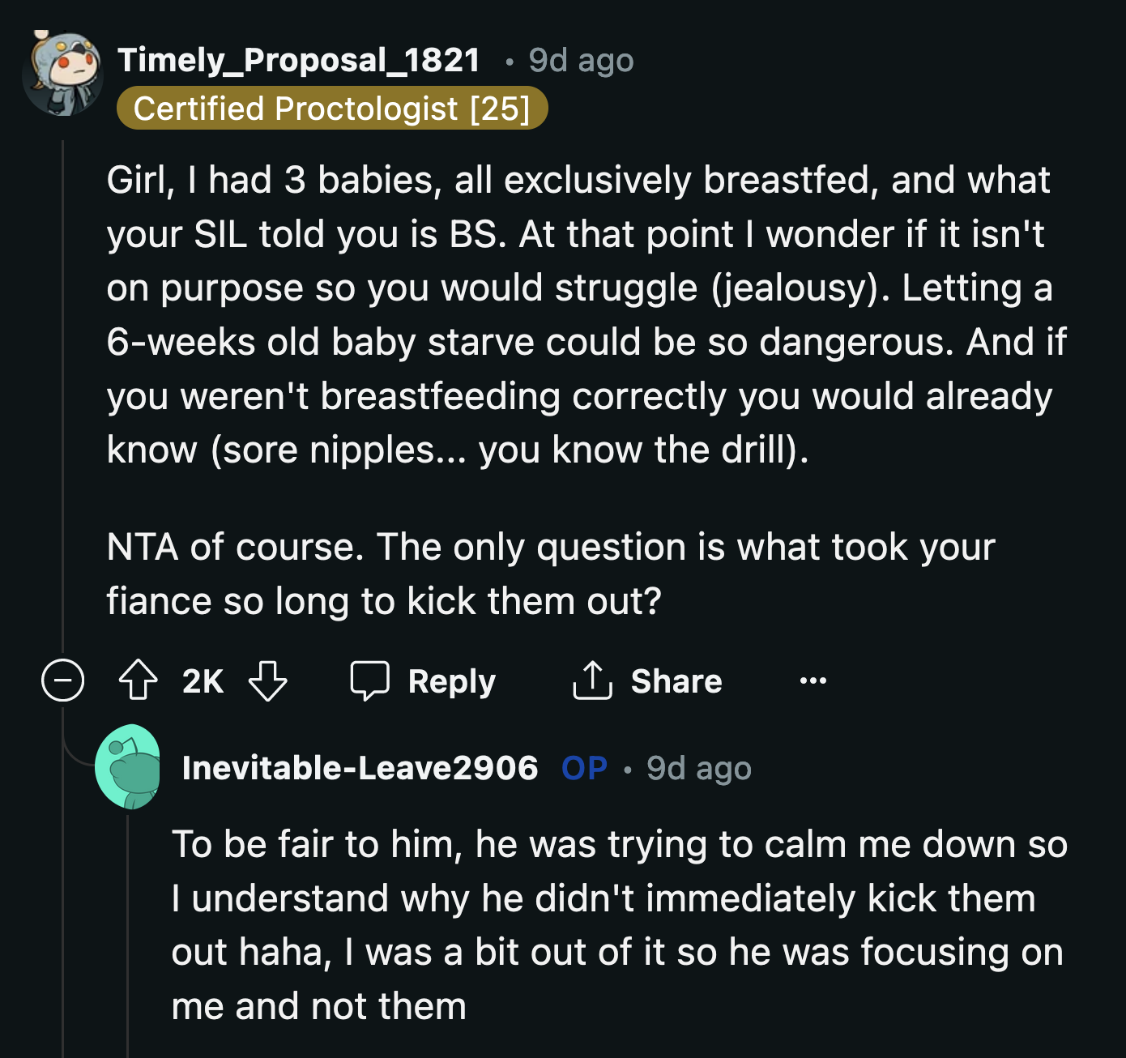Click the 9d ago timestamp on top comment

point(580,59)
